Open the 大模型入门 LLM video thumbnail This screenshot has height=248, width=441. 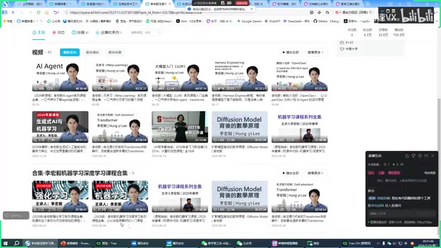tap(180, 76)
